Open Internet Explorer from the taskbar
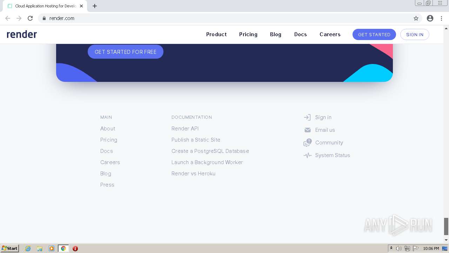The height and width of the screenshot is (253, 449). tap(28, 248)
